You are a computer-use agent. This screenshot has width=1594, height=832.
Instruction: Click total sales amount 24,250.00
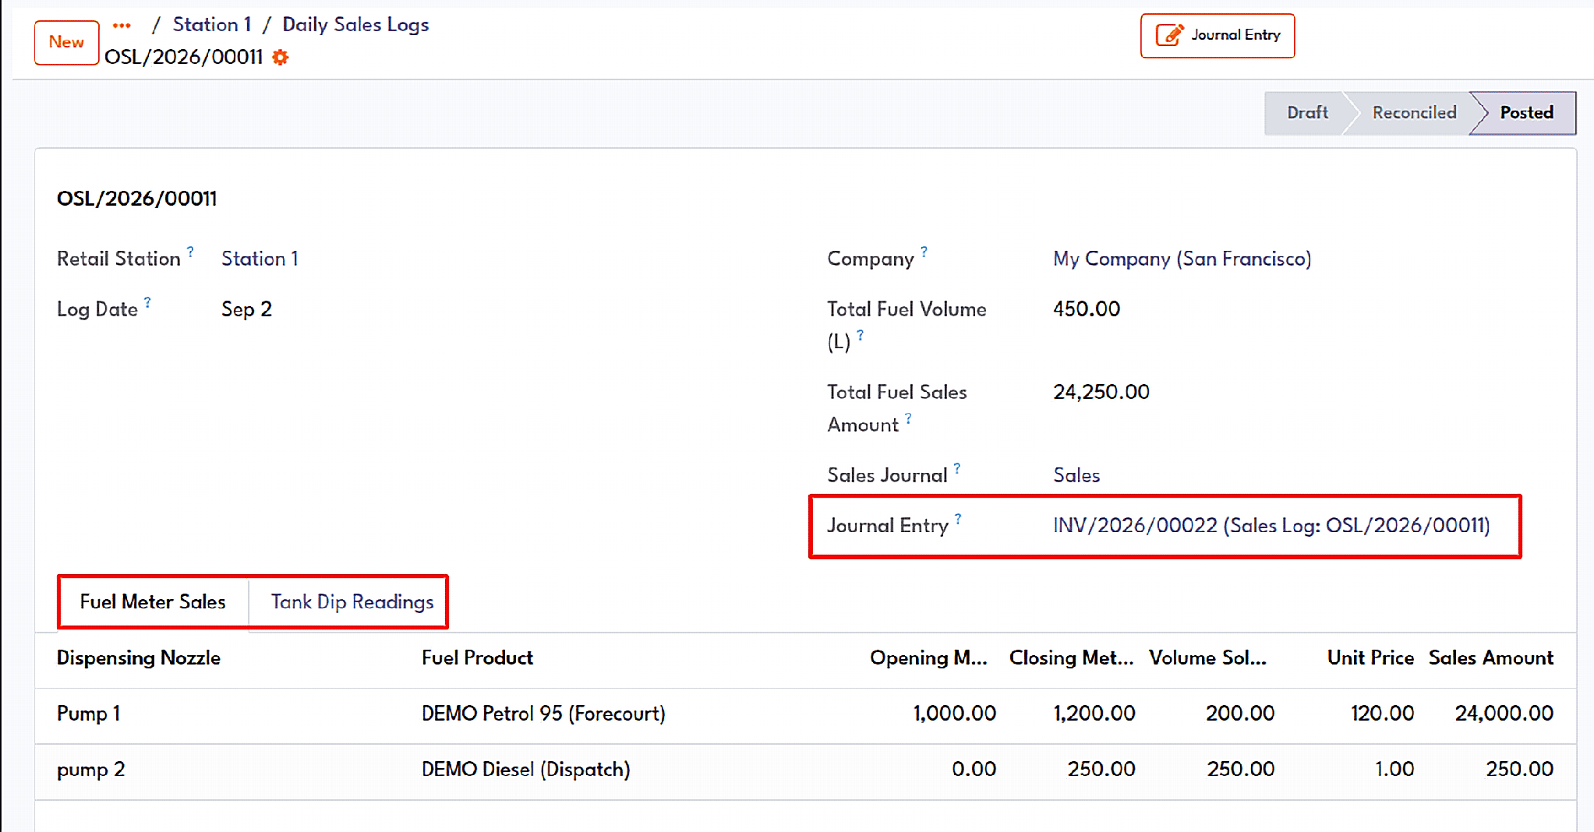[1101, 392]
